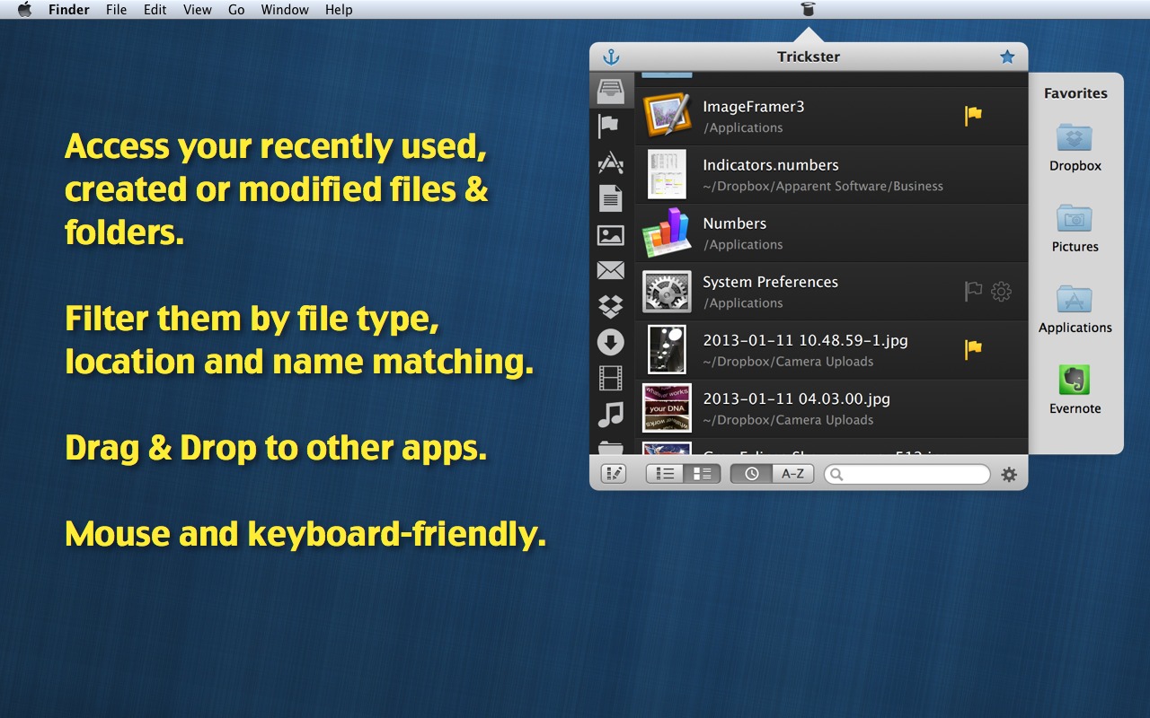Click the anchor icon in Trickster title bar

coord(611,57)
